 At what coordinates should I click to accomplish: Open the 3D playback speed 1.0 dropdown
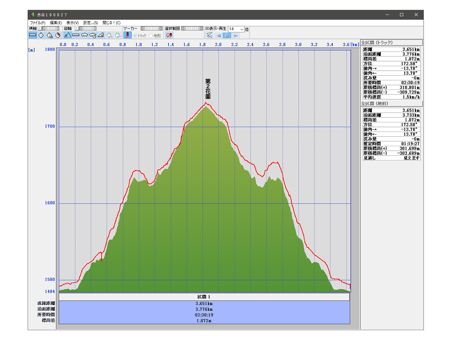(242, 29)
